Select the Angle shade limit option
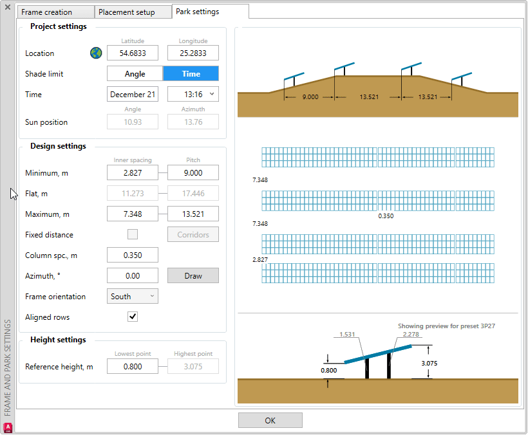 pyautogui.click(x=135, y=74)
